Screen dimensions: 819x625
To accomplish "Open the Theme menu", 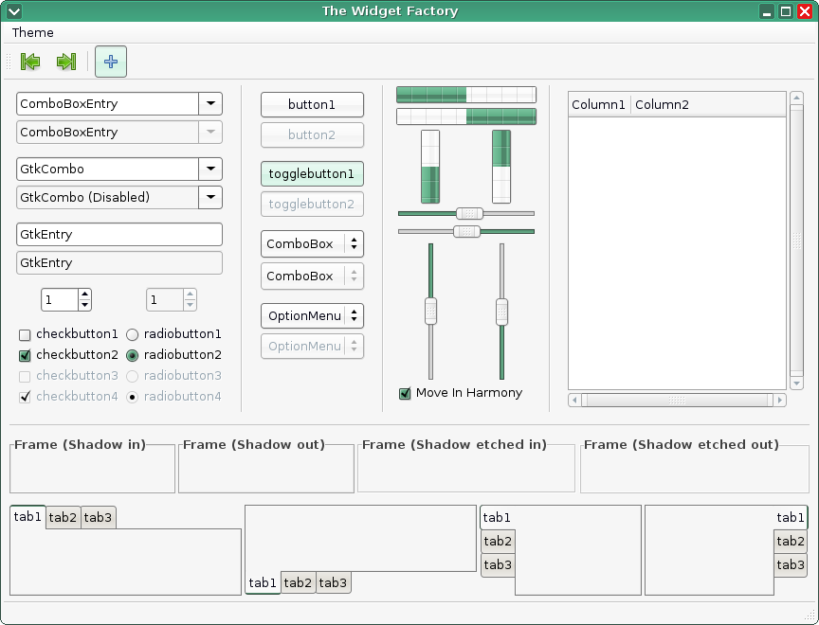I will coord(32,32).
